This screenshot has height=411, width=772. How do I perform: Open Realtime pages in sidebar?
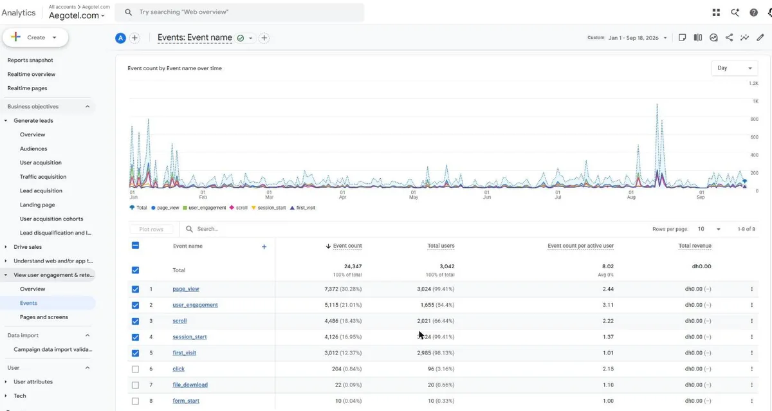(x=27, y=89)
